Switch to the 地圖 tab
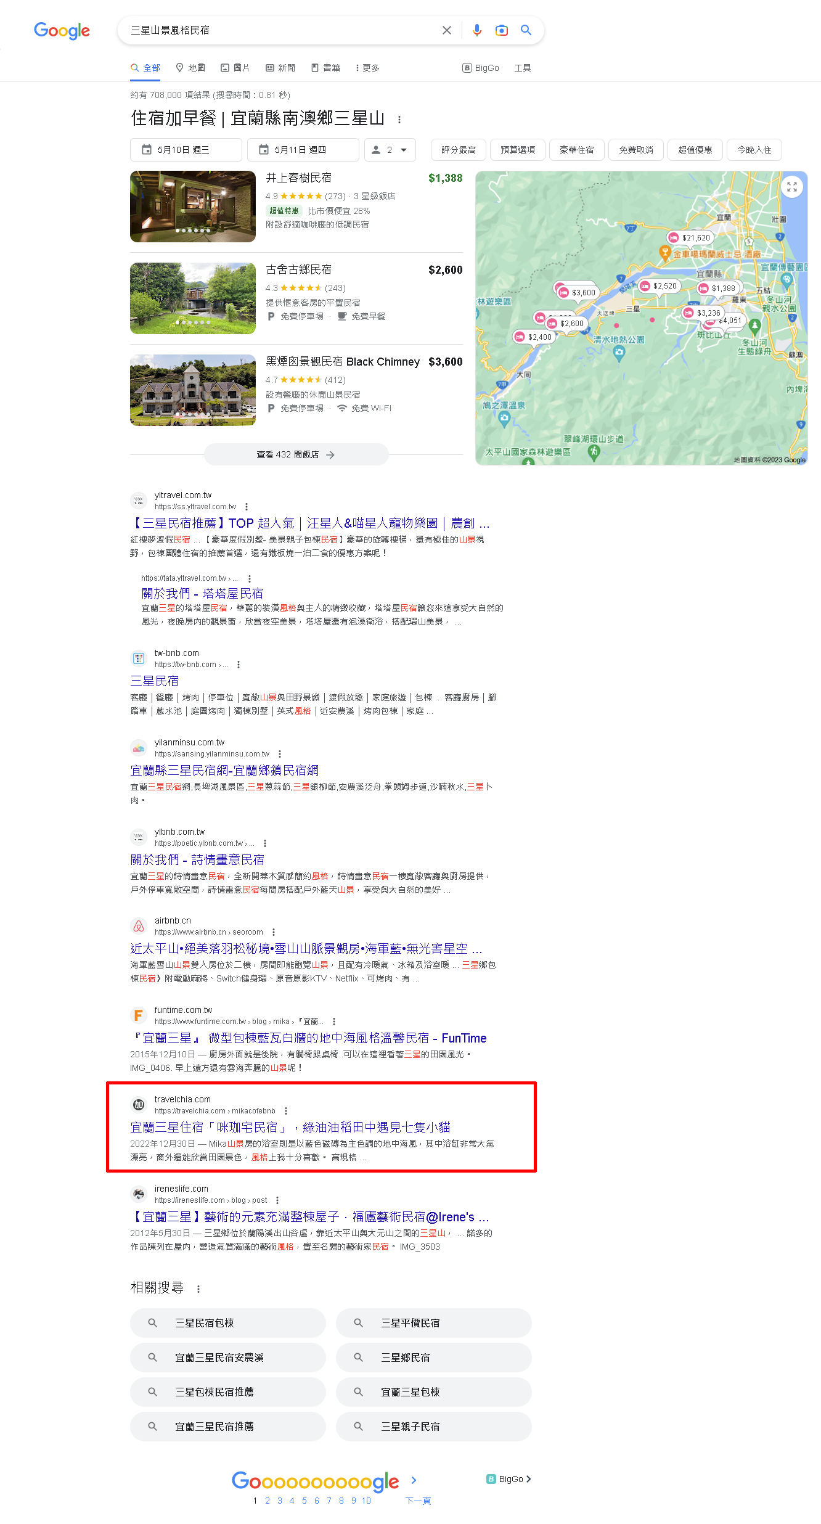 point(190,68)
